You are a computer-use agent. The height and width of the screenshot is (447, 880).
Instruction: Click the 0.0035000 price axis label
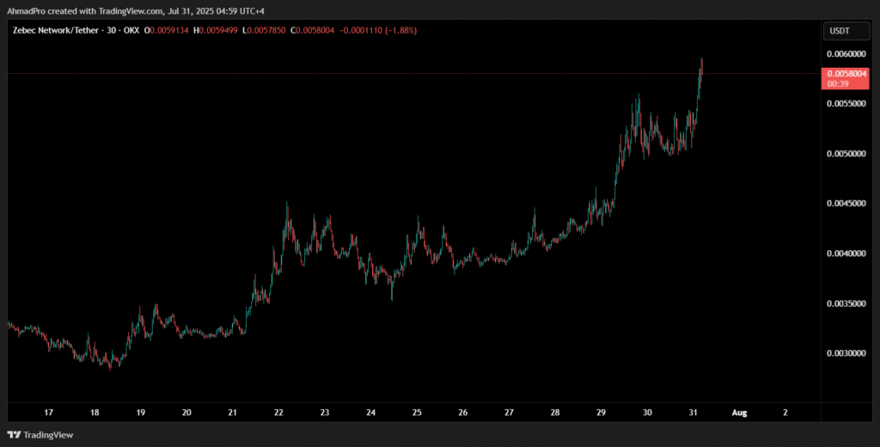pos(846,303)
